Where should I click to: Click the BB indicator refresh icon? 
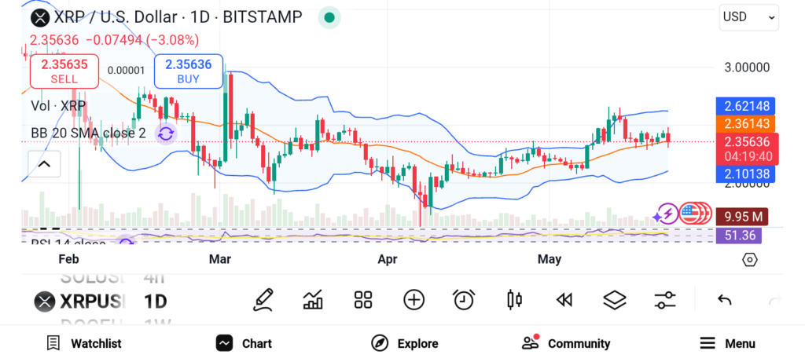click(x=165, y=133)
